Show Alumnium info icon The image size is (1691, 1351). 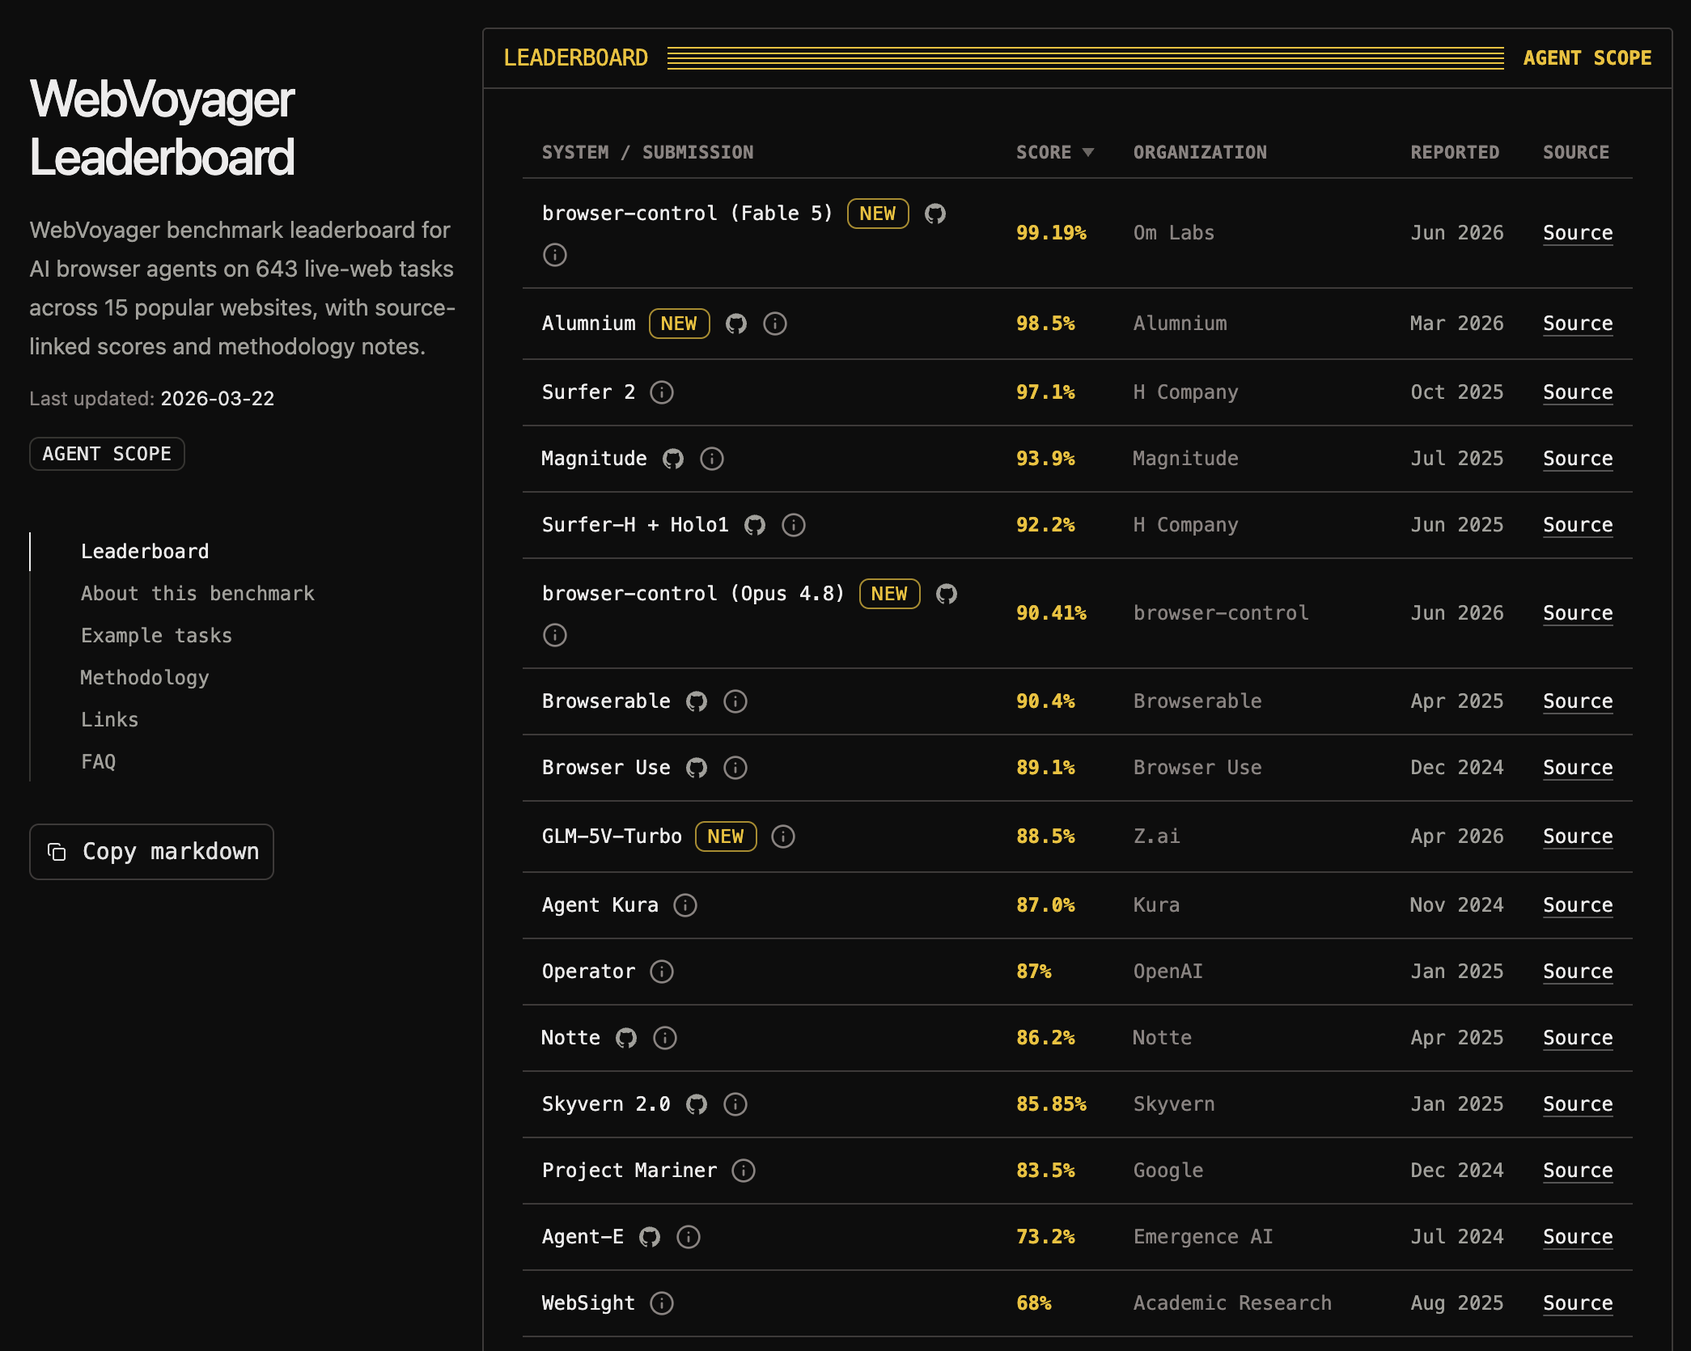pos(775,324)
